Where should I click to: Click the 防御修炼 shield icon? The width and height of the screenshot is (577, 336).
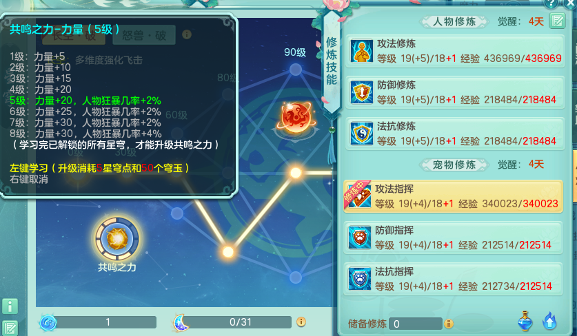pyautogui.click(x=362, y=92)
